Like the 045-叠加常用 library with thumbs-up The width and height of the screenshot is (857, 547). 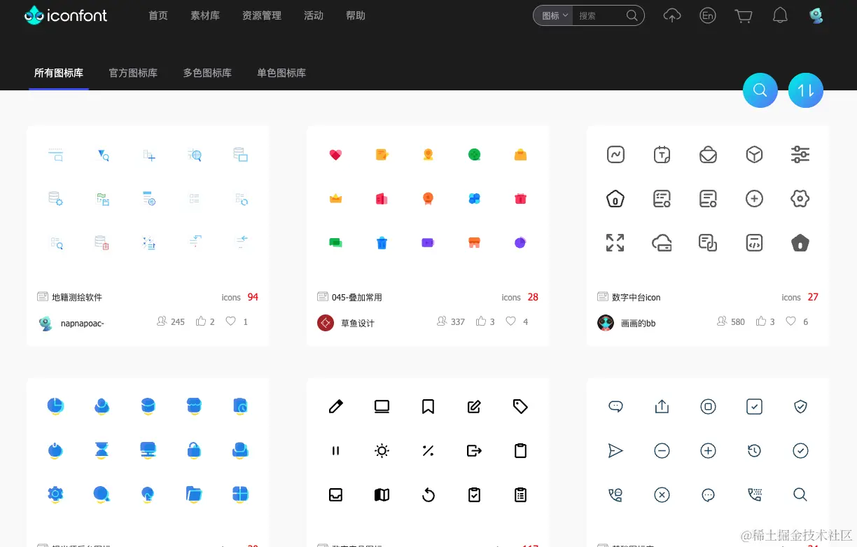[x=481, y=321]
